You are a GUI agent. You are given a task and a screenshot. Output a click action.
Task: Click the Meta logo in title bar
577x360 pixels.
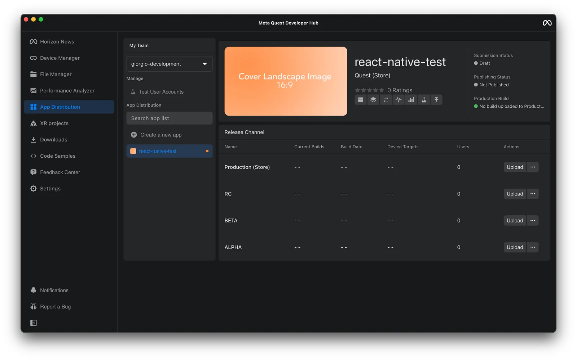click(x=547, y=23)
